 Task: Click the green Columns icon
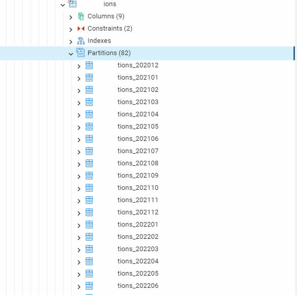(81, 16)
